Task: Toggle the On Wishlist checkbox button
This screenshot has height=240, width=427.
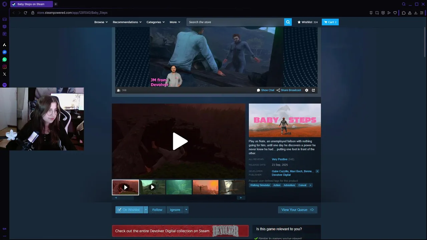Action: click(x=129, y=210)
